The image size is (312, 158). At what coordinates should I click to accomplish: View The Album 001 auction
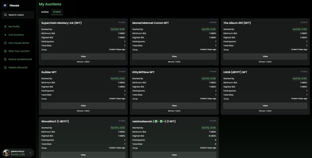(265, 56)
